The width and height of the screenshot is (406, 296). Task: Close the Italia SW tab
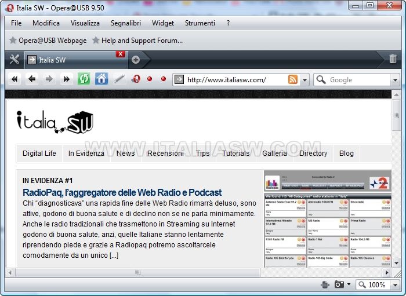pyautogui.click(x=121, y=54)
